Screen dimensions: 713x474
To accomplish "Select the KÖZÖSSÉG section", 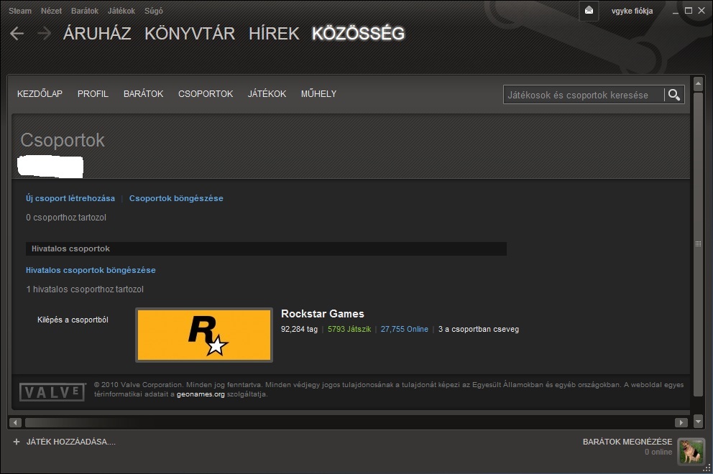I will (x=358, y=34).
